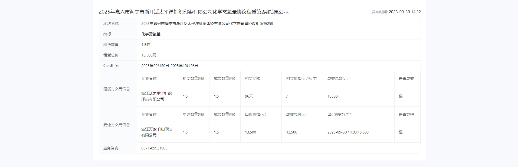The height and width of the screenshot is (167, 518).
Task: Click the consultation phone number 0571-89921905
Action: click(x=154, y=148)
